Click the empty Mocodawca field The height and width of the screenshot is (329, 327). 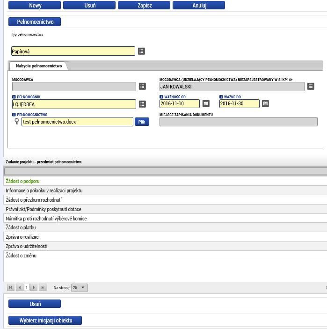pyautogui.click(x=74, y=87)
